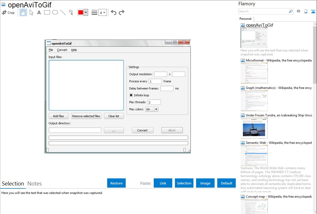
Task: Undo the last annotation
Action: (114, 12)
